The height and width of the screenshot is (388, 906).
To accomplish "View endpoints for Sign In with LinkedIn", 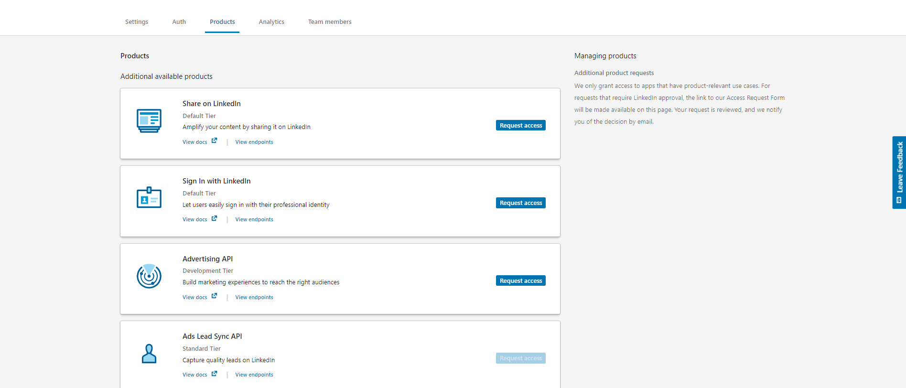I will point(254,220).
